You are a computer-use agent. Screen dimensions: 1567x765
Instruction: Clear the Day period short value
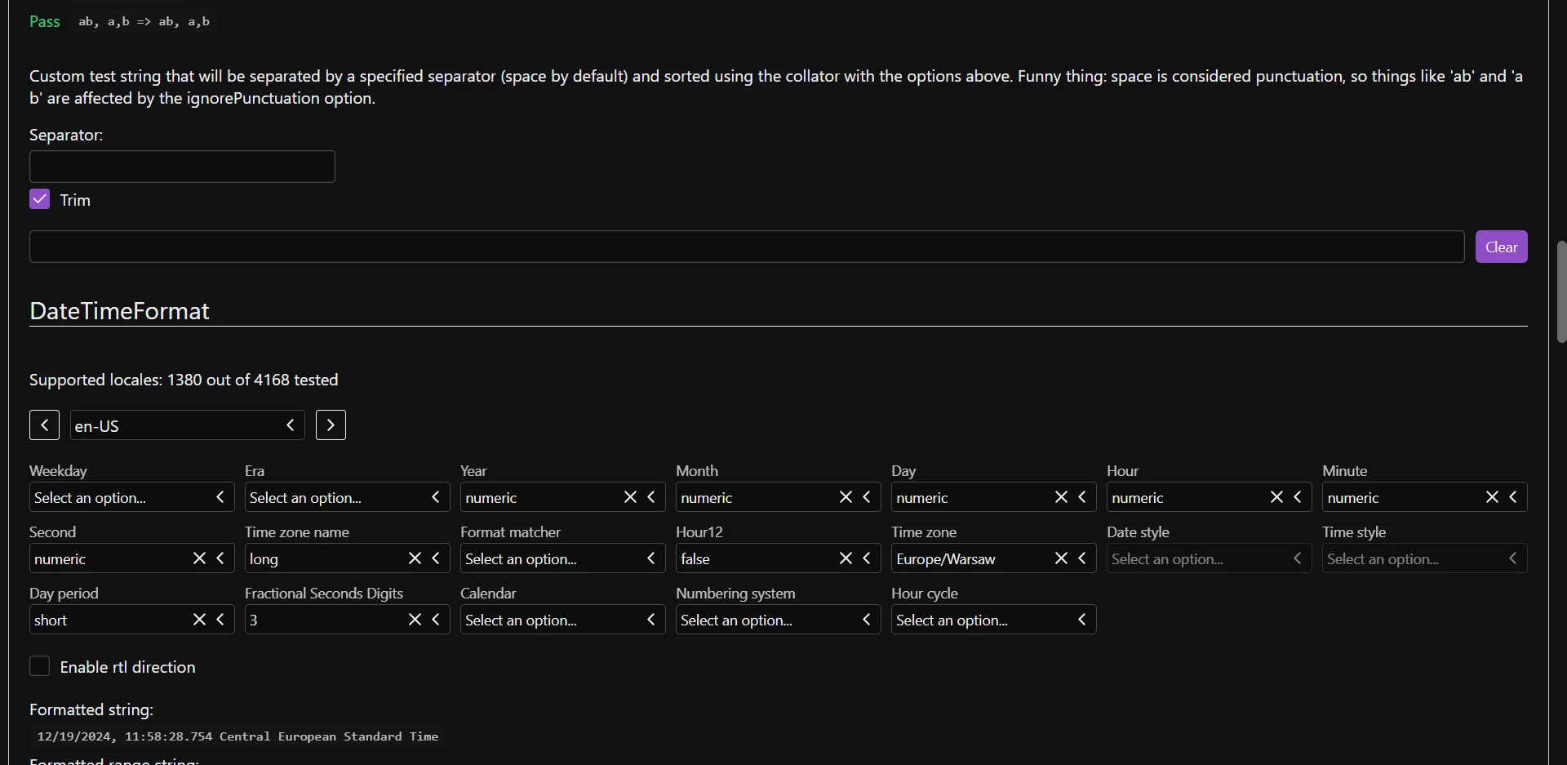point(199,620)
